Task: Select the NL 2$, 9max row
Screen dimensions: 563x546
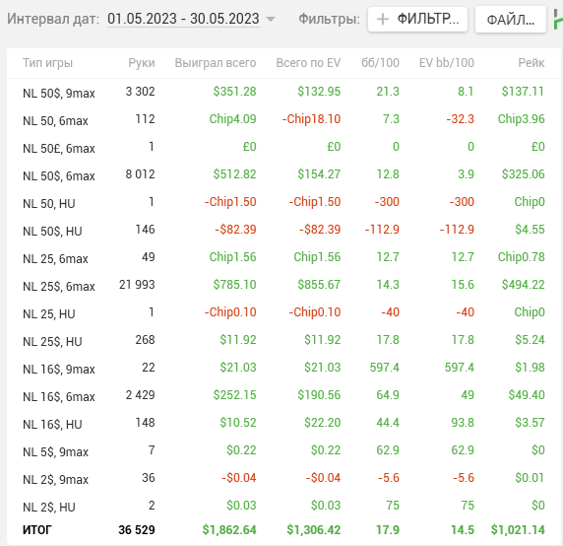Action: (283, 479)
